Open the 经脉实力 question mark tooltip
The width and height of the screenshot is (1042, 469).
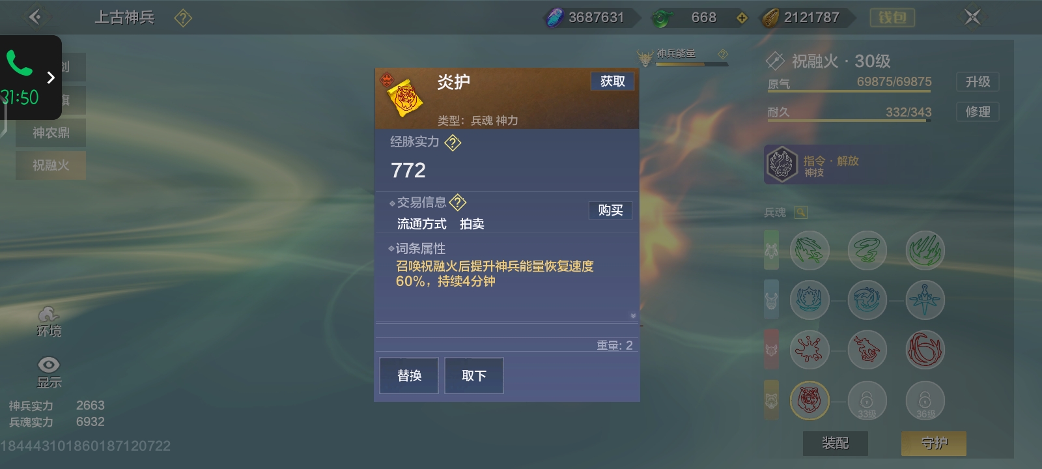(x=453, y=143)
